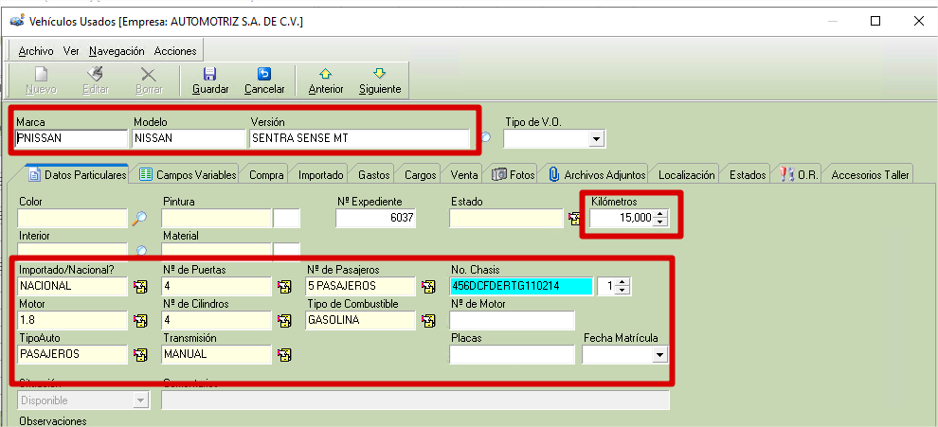
Task: Open TipoAuto picker icon
Action: pyautogui.click(x=140, y=355)
